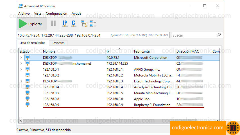Click the collapse all list icon
The width and height of the screenshot is (240, 135).
tap(93, 24)
